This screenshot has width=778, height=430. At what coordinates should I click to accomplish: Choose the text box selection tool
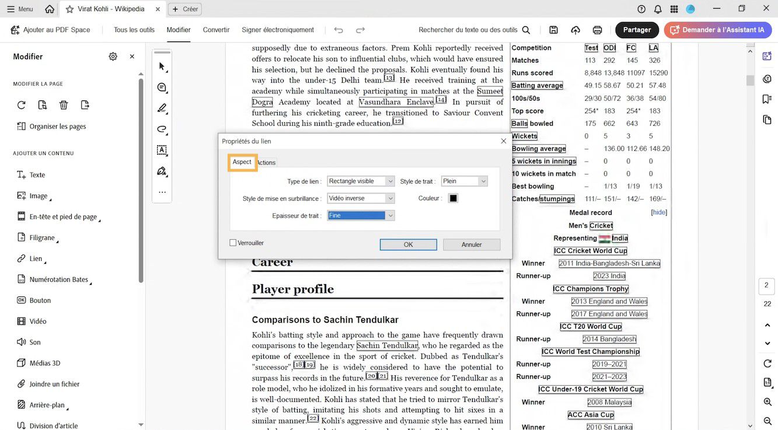(162, 150)
